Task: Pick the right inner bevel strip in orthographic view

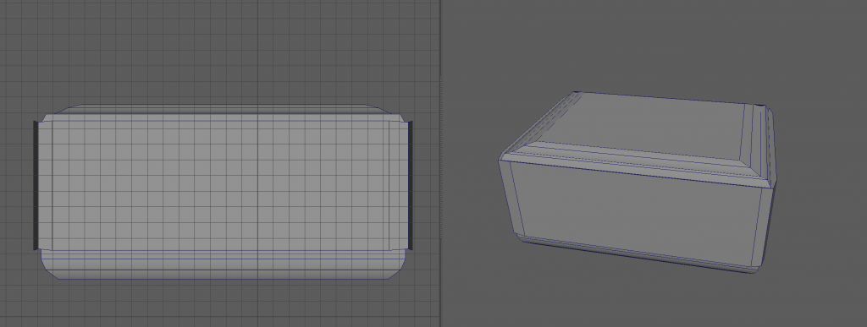Action: coord(398,185)
